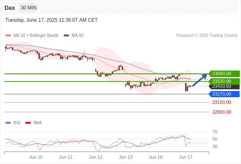Screen dimensions: 241x164
Task: Click the MA 50 legend blue swatch
Action: (x=66, y=36)
